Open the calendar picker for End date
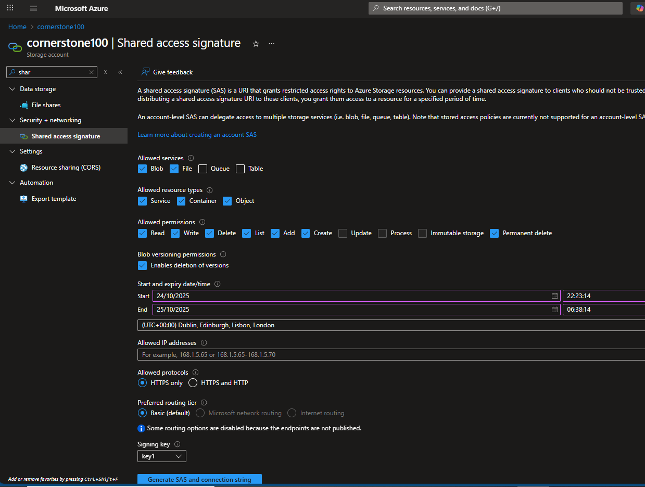The width and height of the screenshot is (645, 487). coord(554,310)
